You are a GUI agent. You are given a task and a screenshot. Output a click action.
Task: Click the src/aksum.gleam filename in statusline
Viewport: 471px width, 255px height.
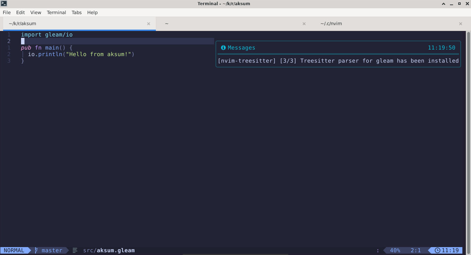tap(109, 250)
